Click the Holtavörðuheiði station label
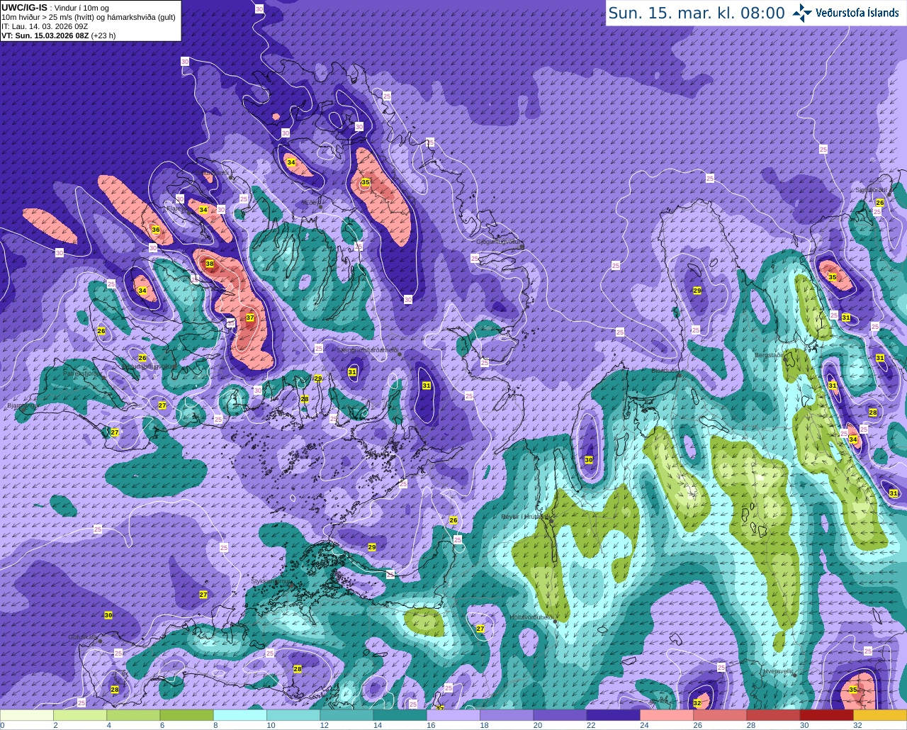Screen dimensions: 907x730 pyautogui.click(x=532, y=617)
